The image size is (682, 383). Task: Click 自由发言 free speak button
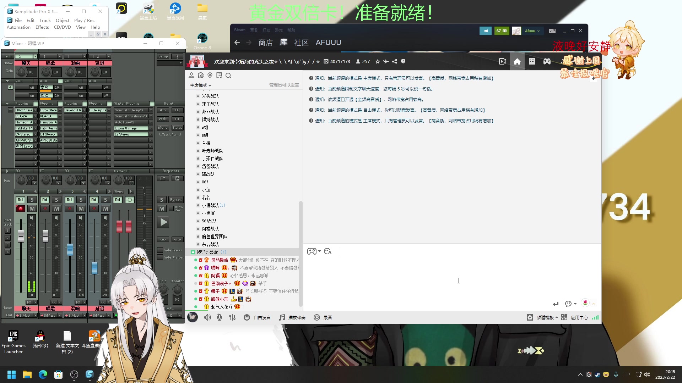click(x=257, y=317)
